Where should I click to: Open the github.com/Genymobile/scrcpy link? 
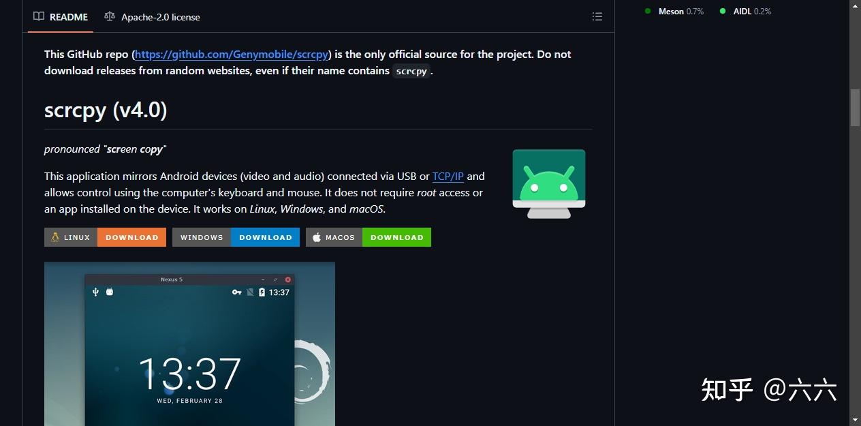click(x=232, y=54)
